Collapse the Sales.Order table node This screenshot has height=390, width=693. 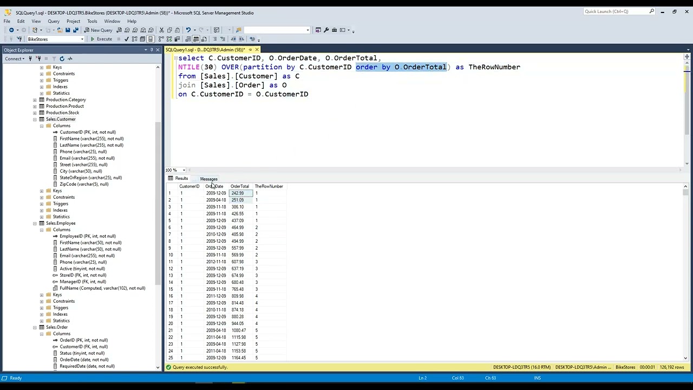[35, 327]
